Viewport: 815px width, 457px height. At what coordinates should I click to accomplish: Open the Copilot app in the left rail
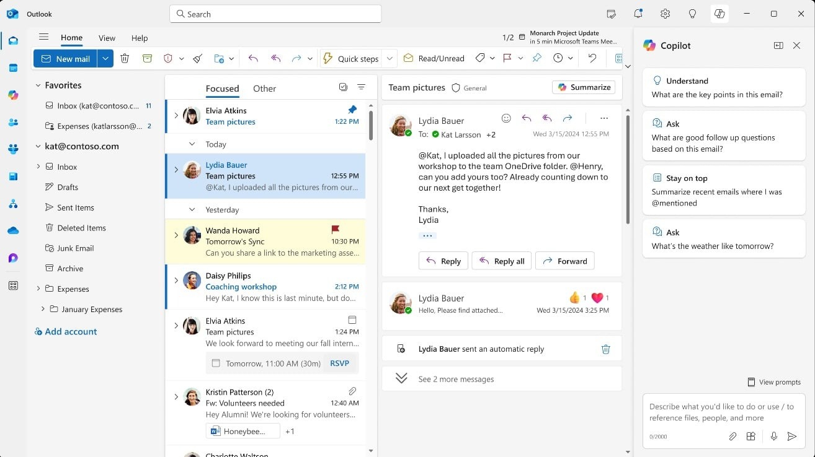(x=13, y=95)
